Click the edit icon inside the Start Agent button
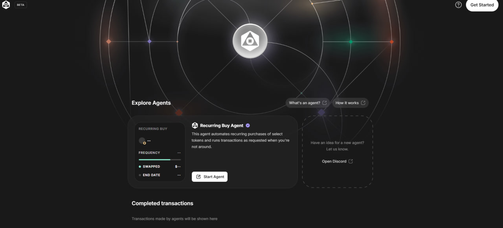Viewport: 503px width, 228px height. coord(198,177)
